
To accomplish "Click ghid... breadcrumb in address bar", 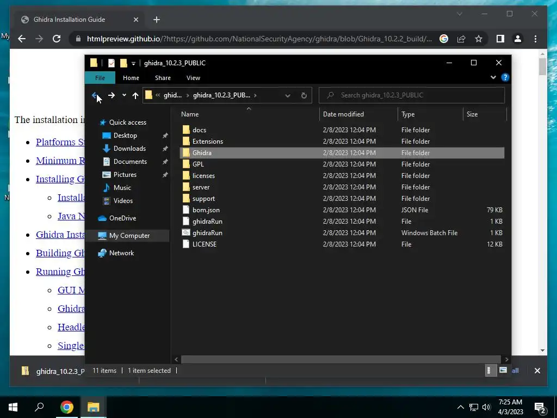I will [172, 95].
